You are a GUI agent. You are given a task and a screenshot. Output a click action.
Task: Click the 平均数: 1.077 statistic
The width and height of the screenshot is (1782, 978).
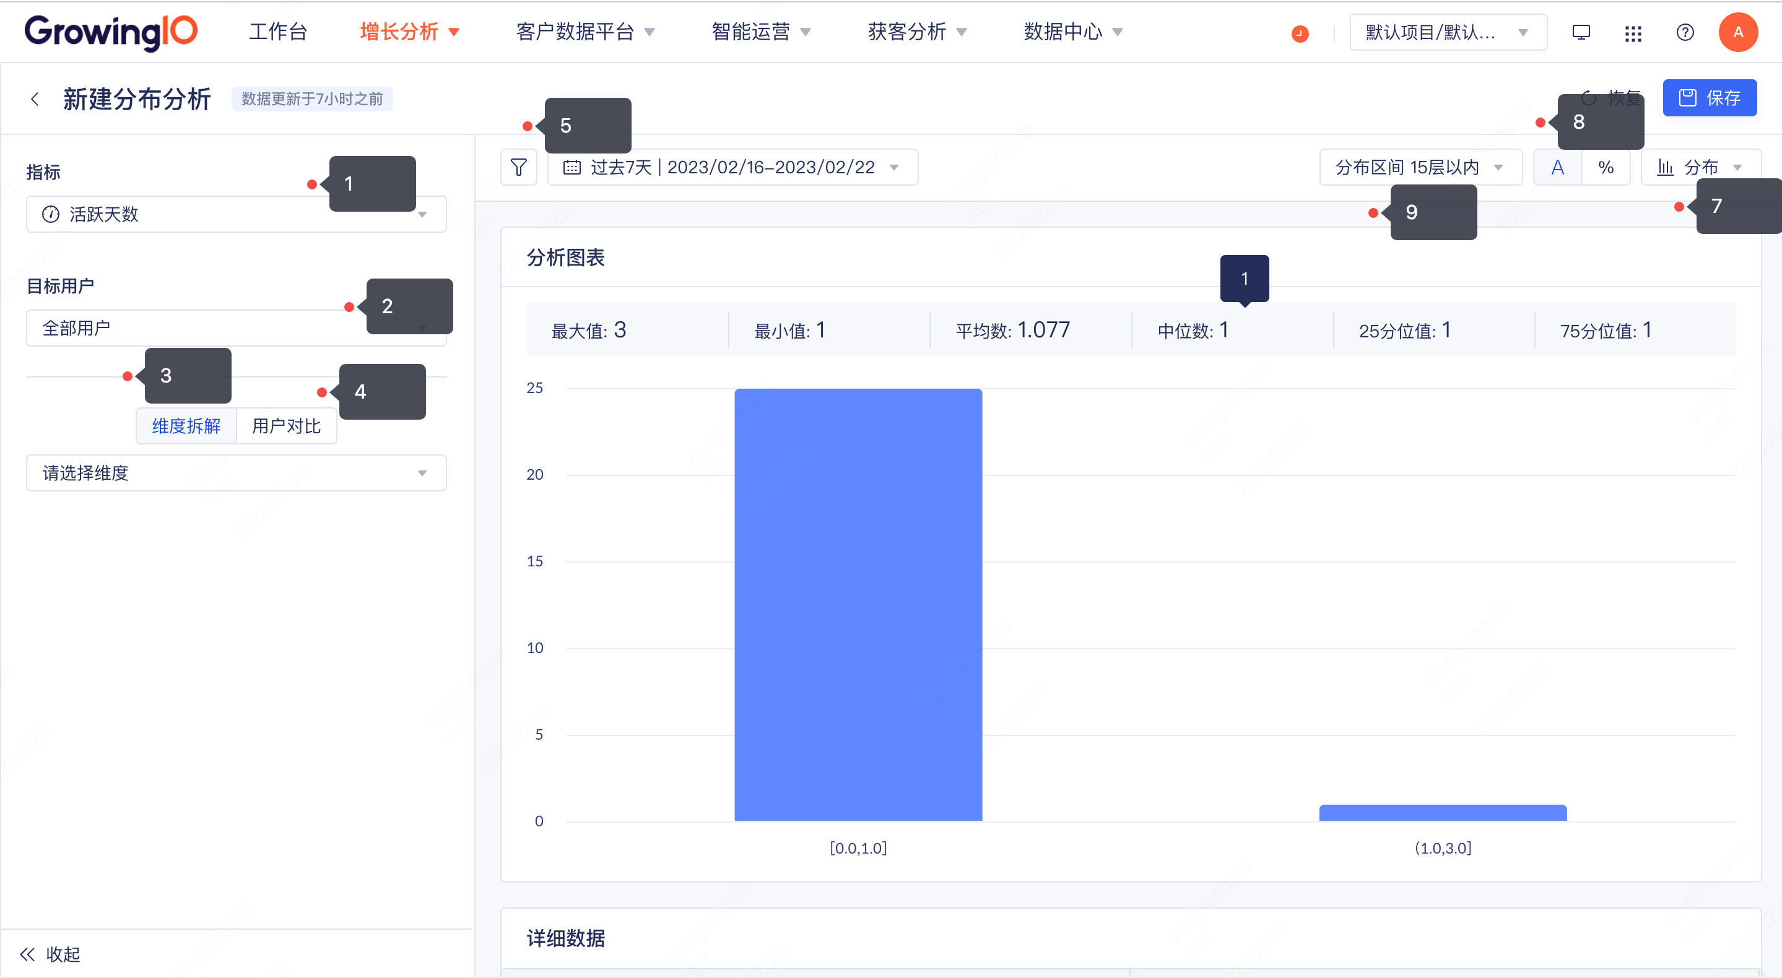pos(1013,330)
